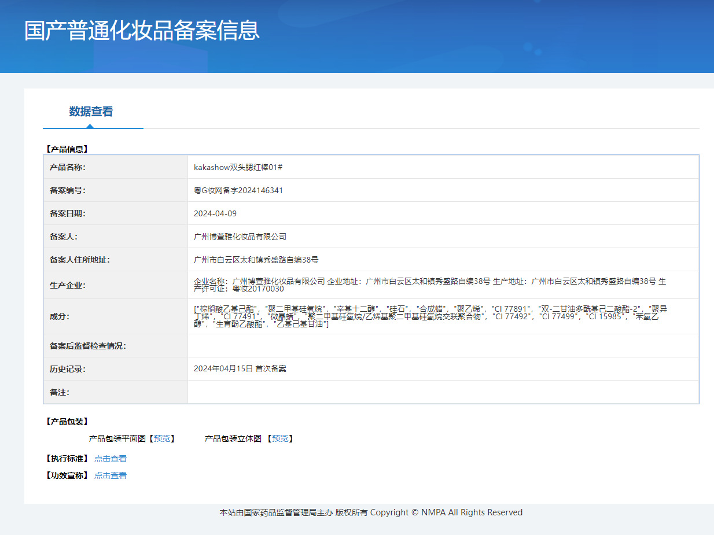Click the page title 国产普通化妆品备案信息
The height and width of the screenshot is (535, 714).
(x=142, y=30)
